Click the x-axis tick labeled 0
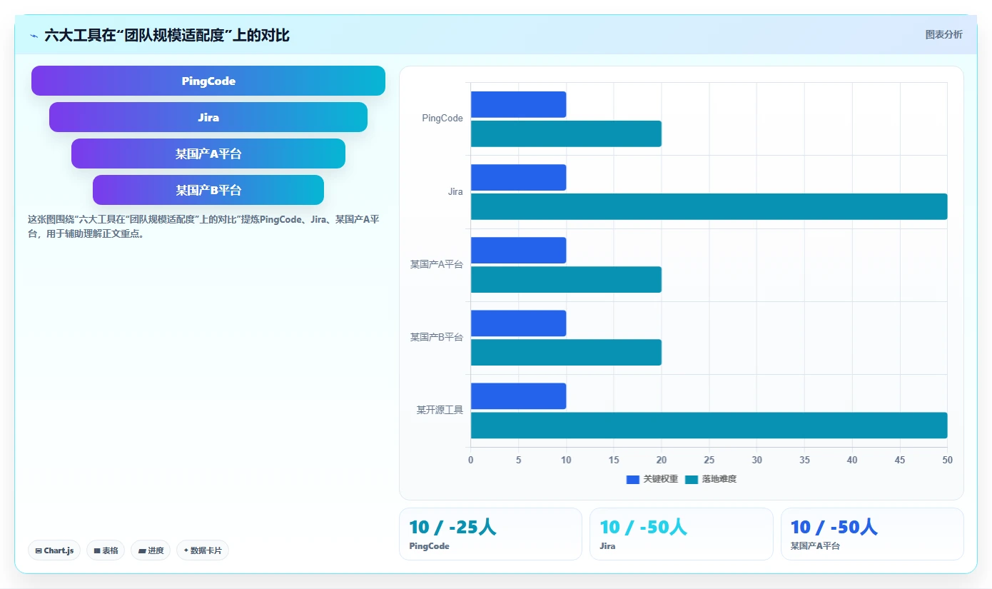Image resolution: width=992 pixels, height=589 pixels. (x=470, y=460)
